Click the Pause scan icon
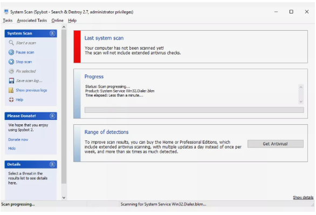The width and height of the screenshot is (316, 215). click(x=11, y=52)
